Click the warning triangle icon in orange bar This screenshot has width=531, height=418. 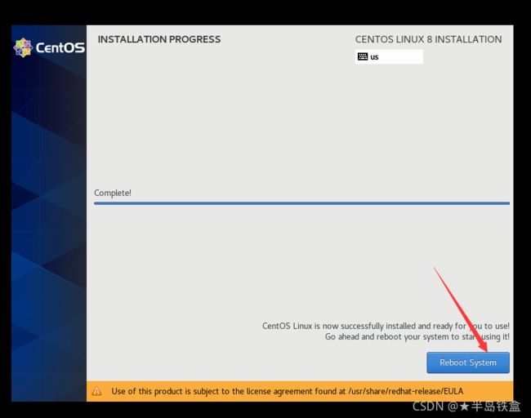click(96, 391)
